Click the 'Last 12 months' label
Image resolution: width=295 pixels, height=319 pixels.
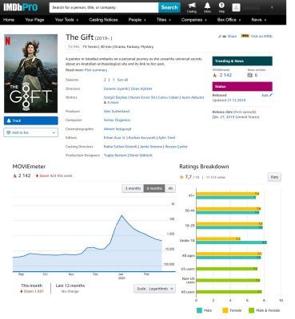(70, 286)
